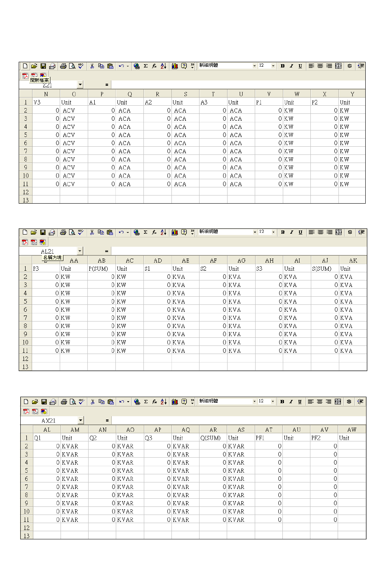The height and width of the screenshot is (580, 386).
Task: Click Sort Ascending icon in AL21 spreadsheet
Action: [163, 232]
